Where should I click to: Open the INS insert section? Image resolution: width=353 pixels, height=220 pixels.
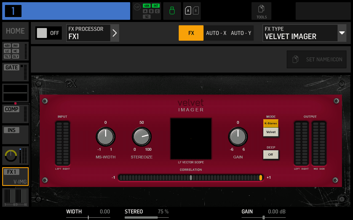click(x=15, y=134)
